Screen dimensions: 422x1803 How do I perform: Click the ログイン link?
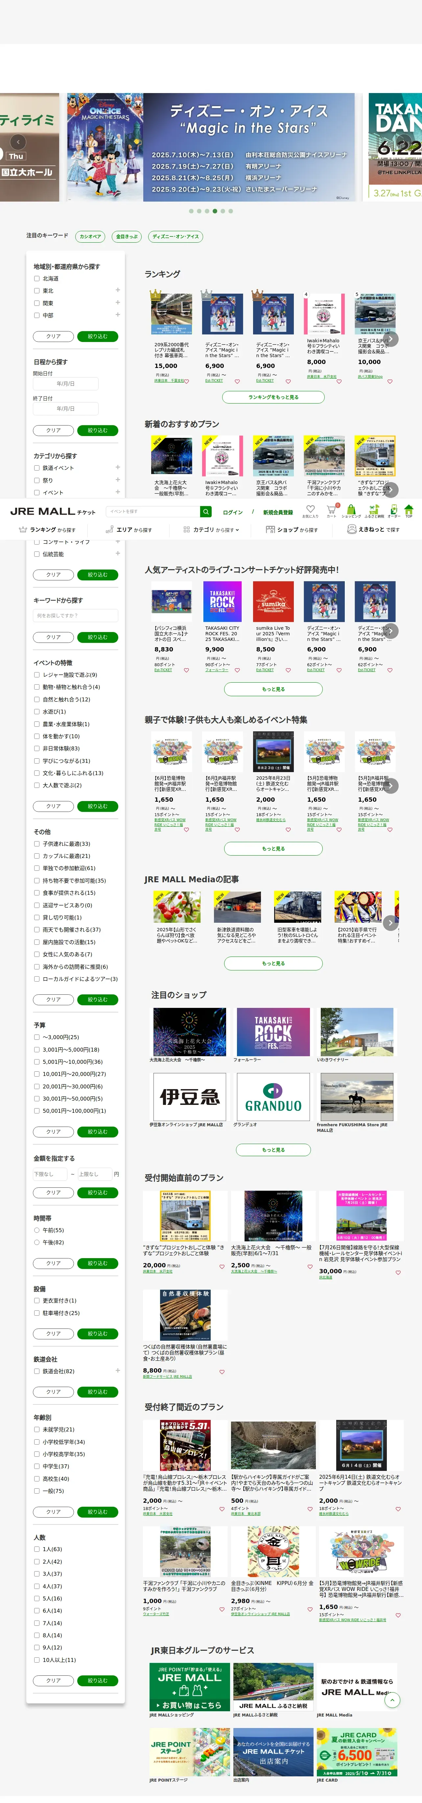click(233, 512)
